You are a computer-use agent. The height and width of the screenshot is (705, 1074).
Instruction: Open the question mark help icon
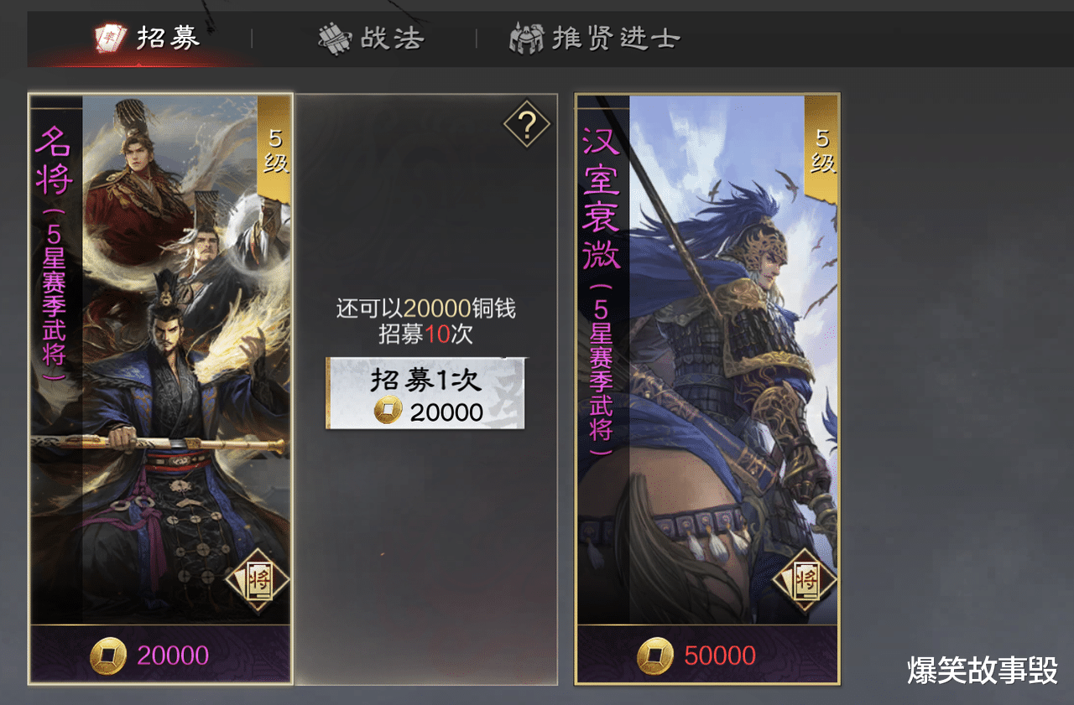point(527,125)
